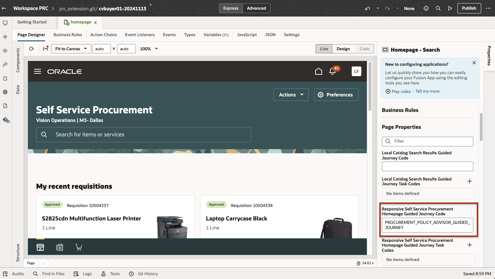Click the back arrow beside Workspace PRC
The height and width of the screenshot is (279, 495).
pyautogui.click(x=4, y=8)
